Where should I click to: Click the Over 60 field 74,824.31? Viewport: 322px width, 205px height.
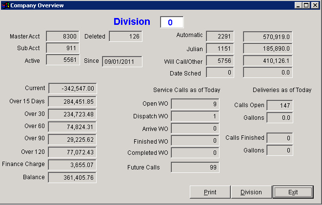click(x=72, y=127)
